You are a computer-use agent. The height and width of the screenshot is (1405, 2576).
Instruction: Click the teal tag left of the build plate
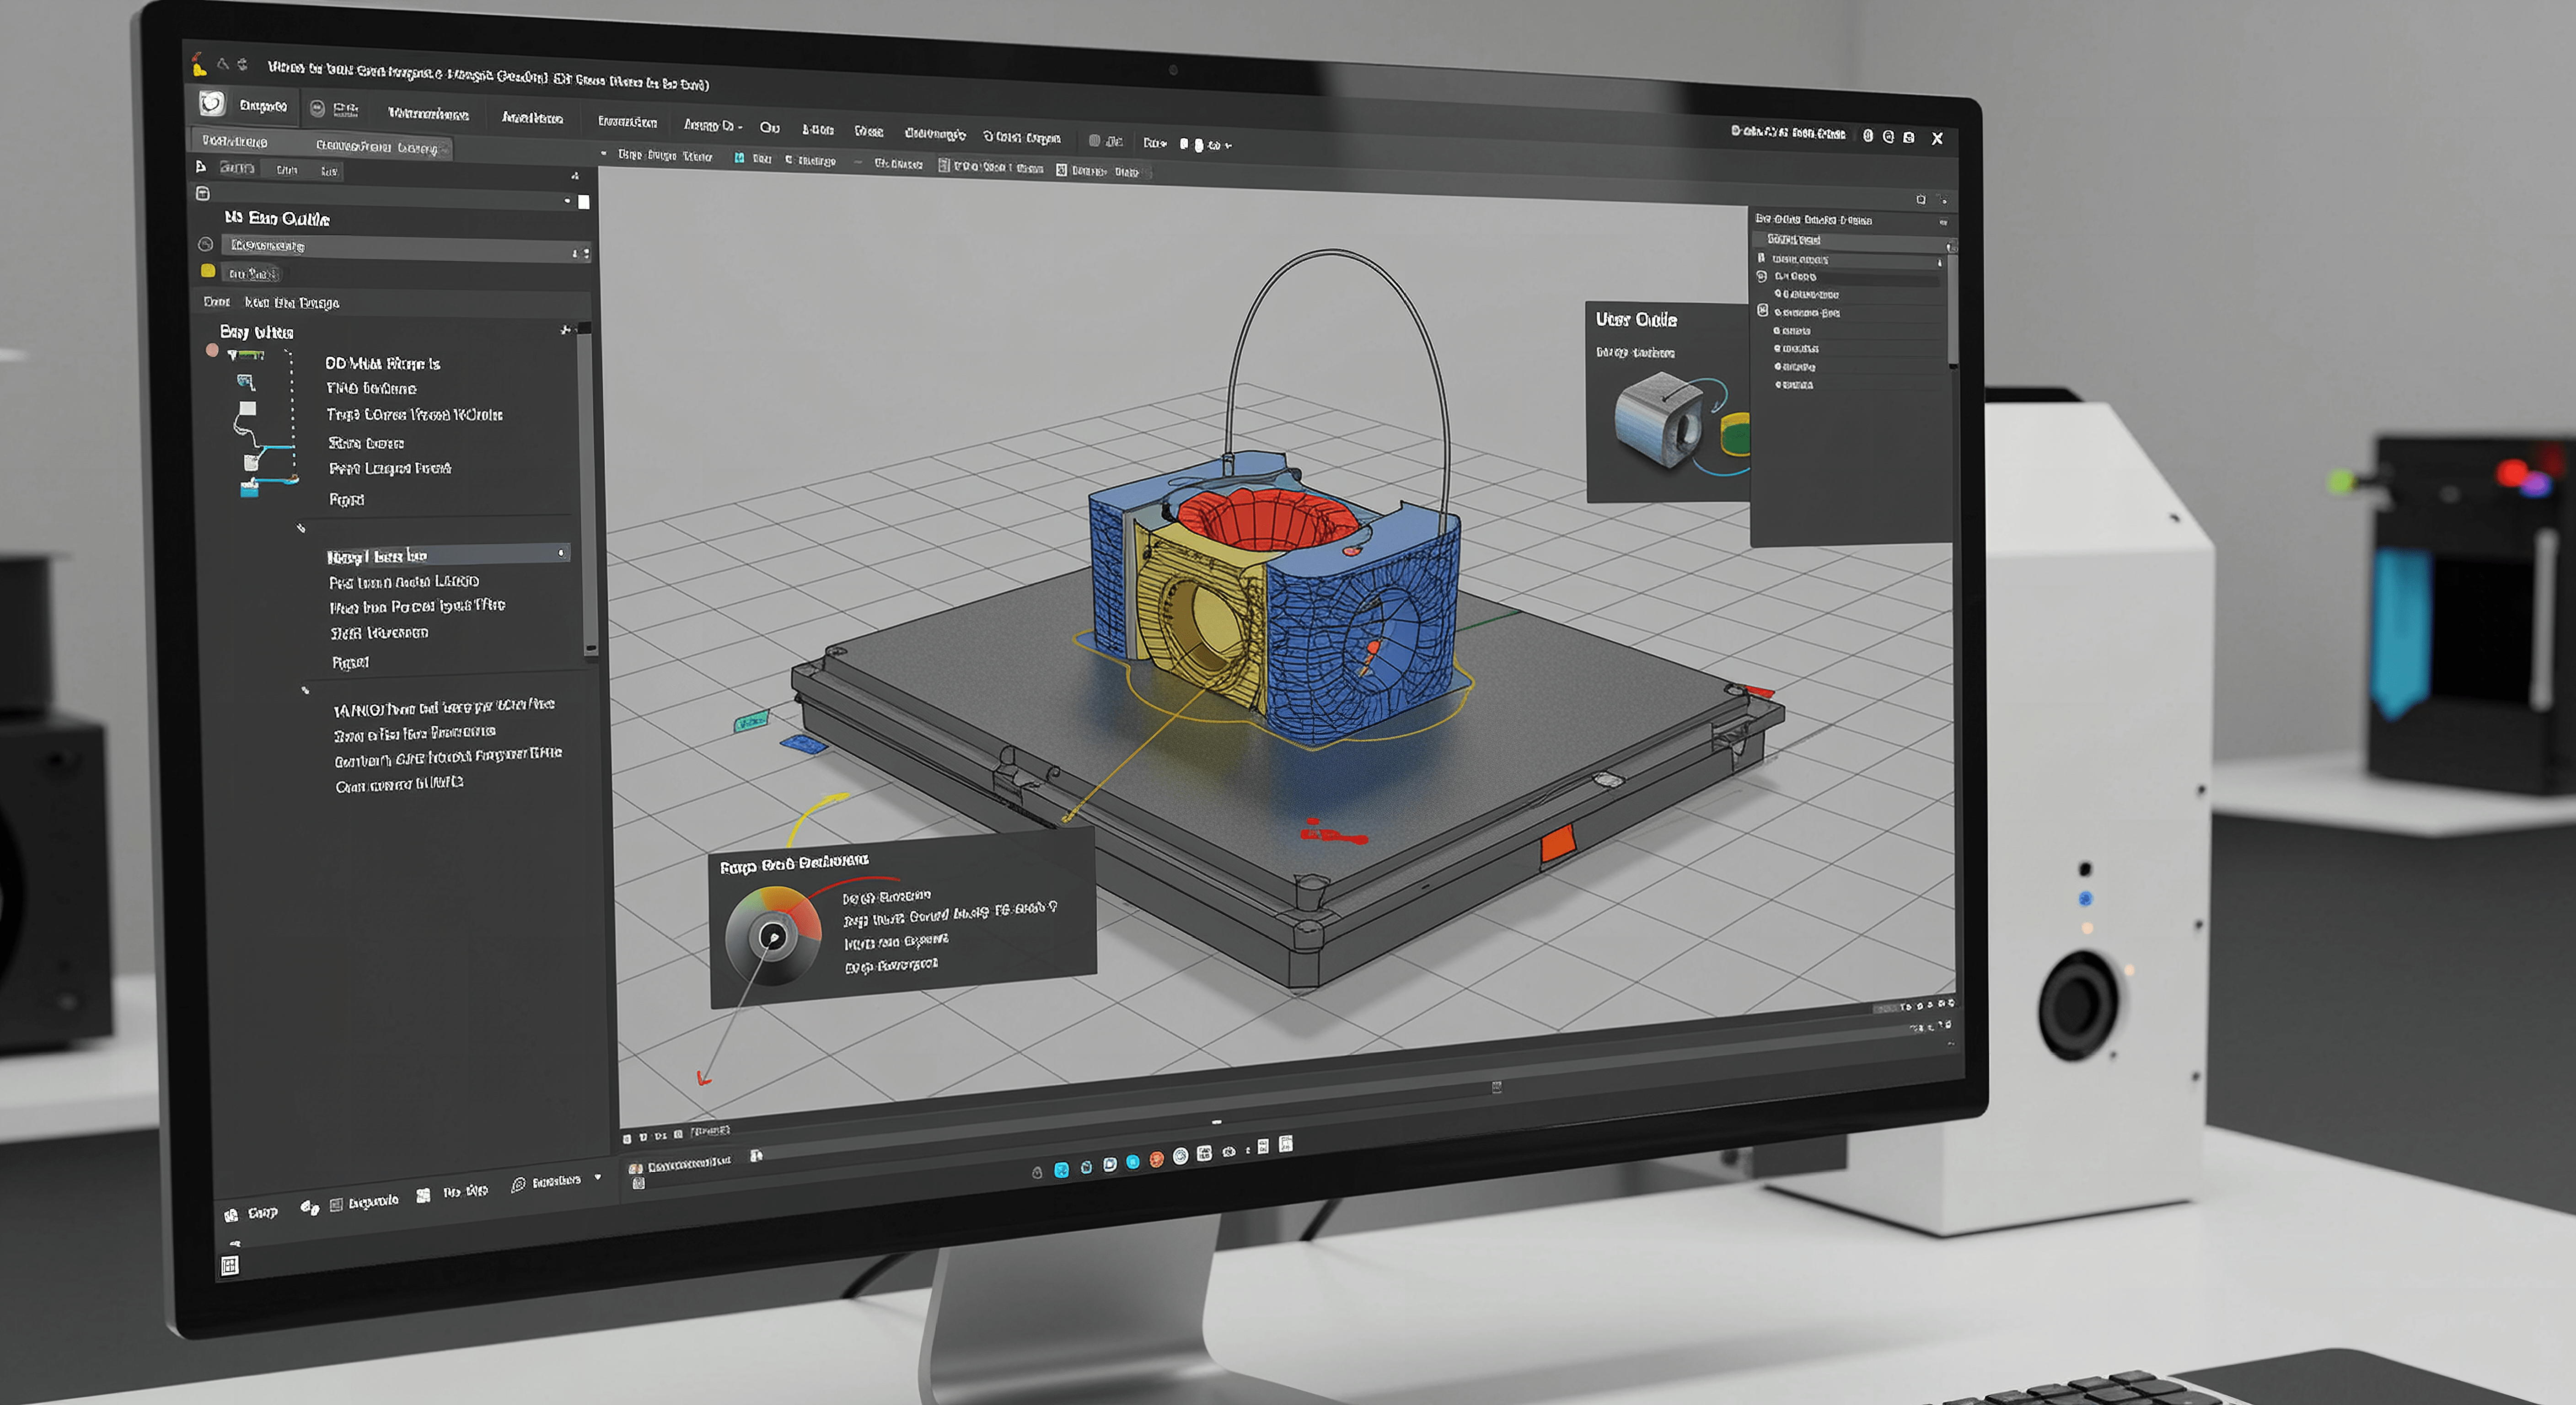coord(751,720)
